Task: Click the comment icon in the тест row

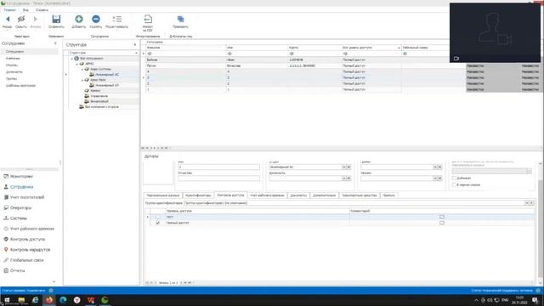Action: pos(442,217)
